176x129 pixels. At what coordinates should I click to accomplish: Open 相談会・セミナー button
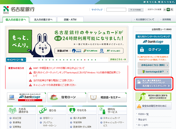(x=107, y=97)
